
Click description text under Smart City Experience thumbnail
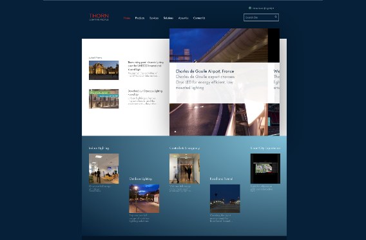262,188
